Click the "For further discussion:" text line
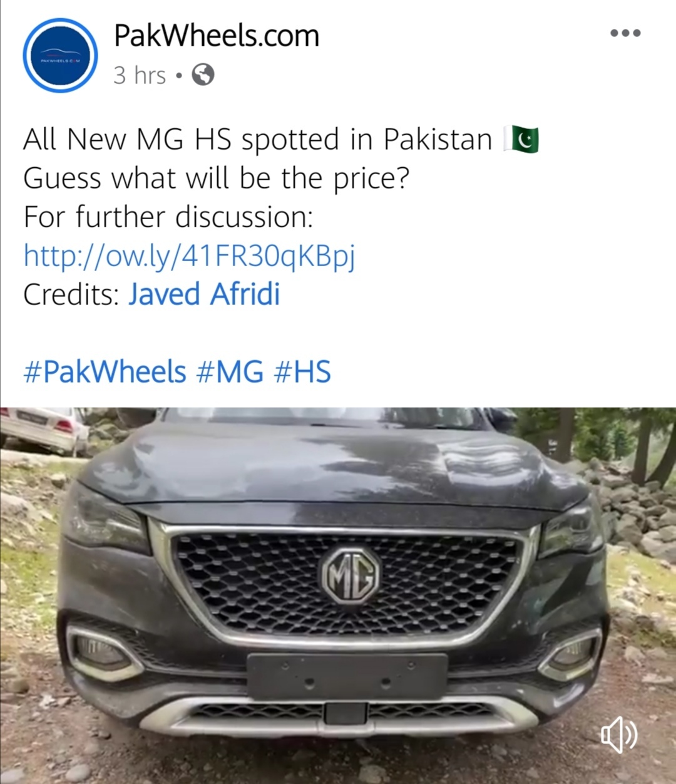This screenshot has height=784, width=676. click(x=168, y=217)
